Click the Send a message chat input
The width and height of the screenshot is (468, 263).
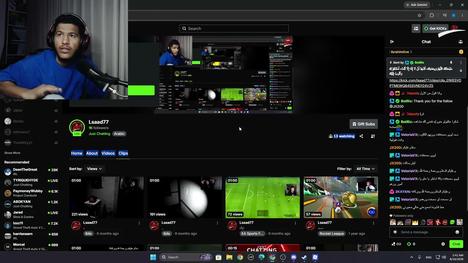(x=426, y=232)
